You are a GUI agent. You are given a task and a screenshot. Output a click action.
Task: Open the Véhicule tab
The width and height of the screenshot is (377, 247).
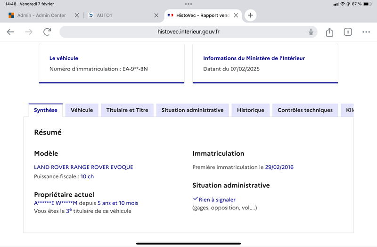(82, 110)
